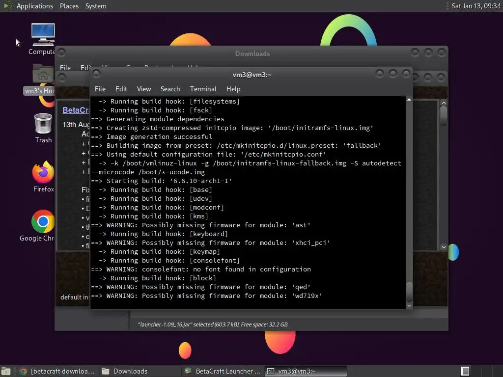The height and width of the screenshot is (377, 503).
Task: Open the terminal Edit menu
Action: (x=121, y=89)
